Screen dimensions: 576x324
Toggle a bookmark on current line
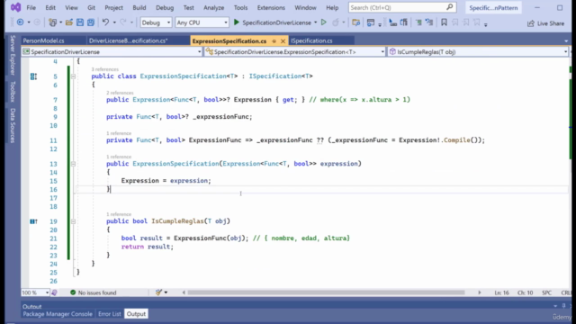(444, 22)
